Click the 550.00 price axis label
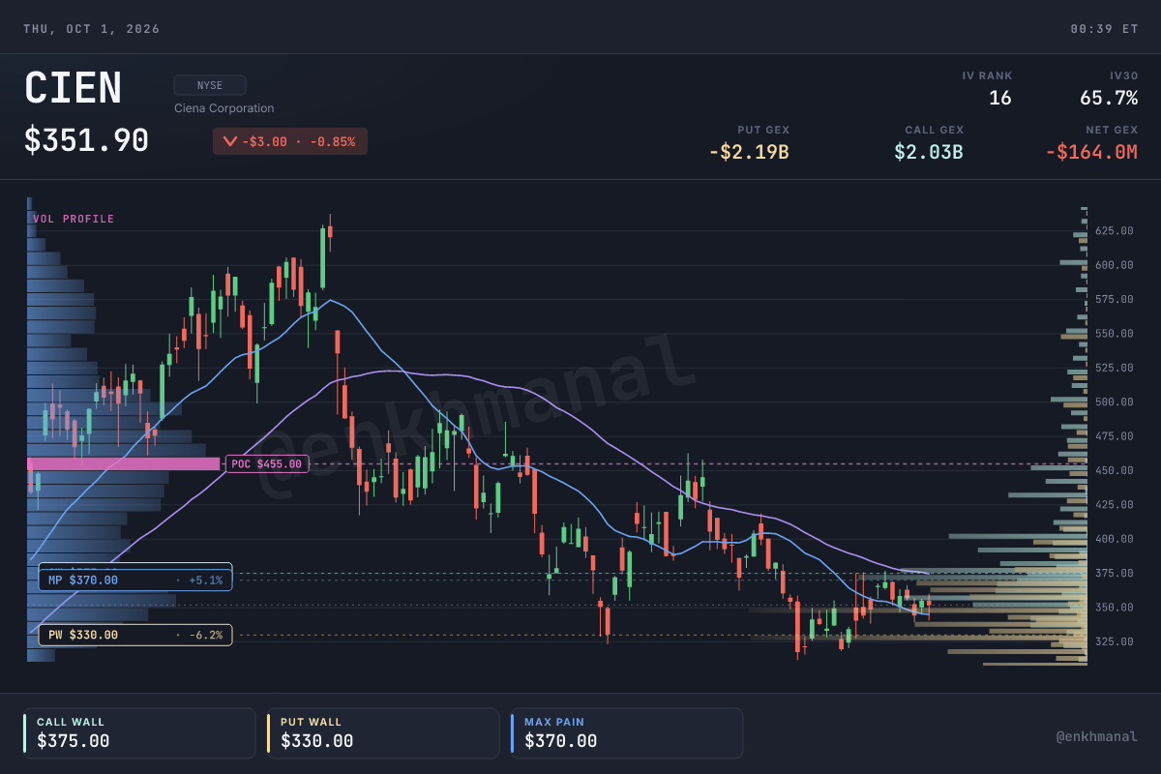This screenshot has height=774, width=1161. point(1114,334)
